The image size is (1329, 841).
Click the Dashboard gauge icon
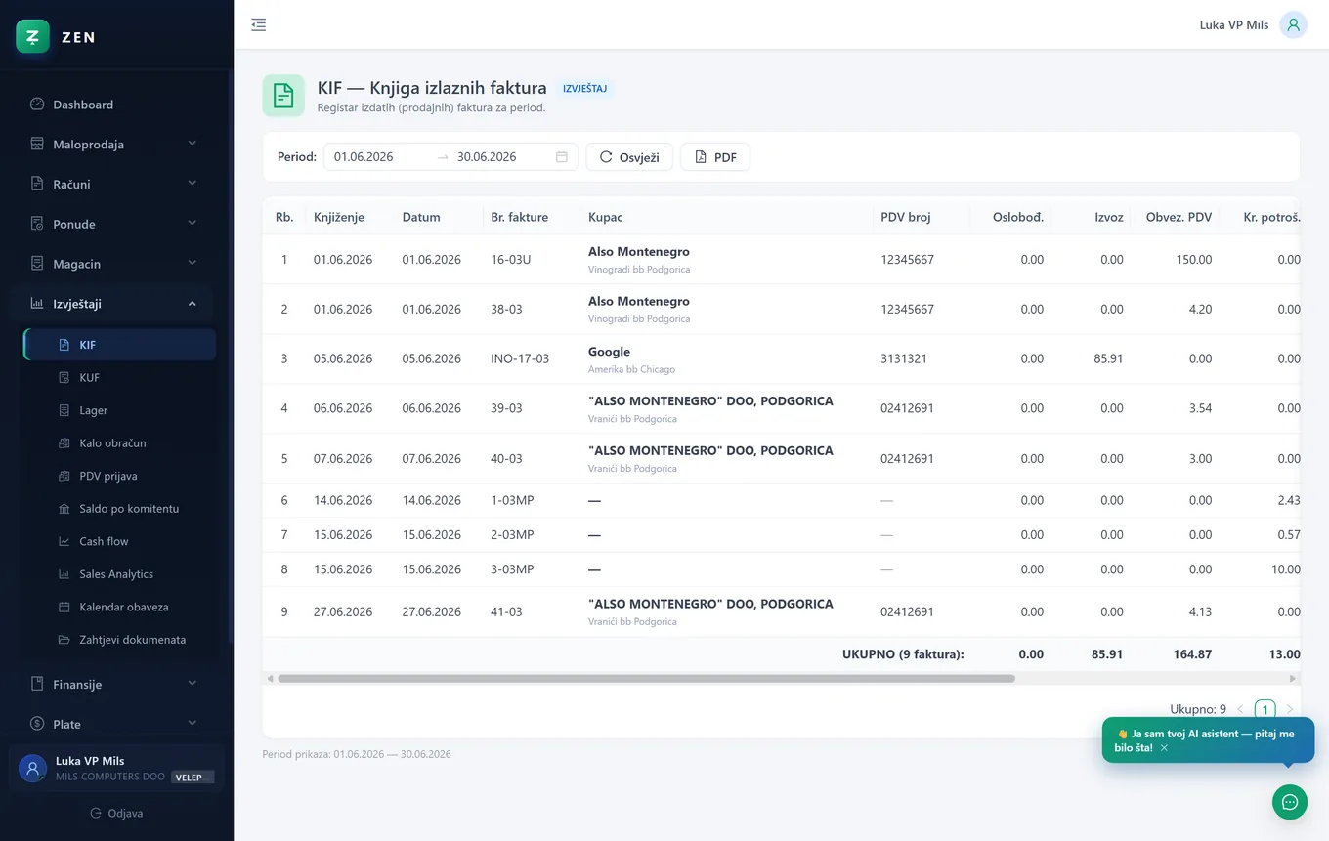tap(37, 105)
